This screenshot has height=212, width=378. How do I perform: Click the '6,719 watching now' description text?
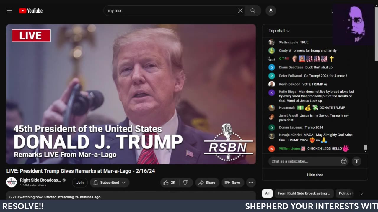coord(26,197)
